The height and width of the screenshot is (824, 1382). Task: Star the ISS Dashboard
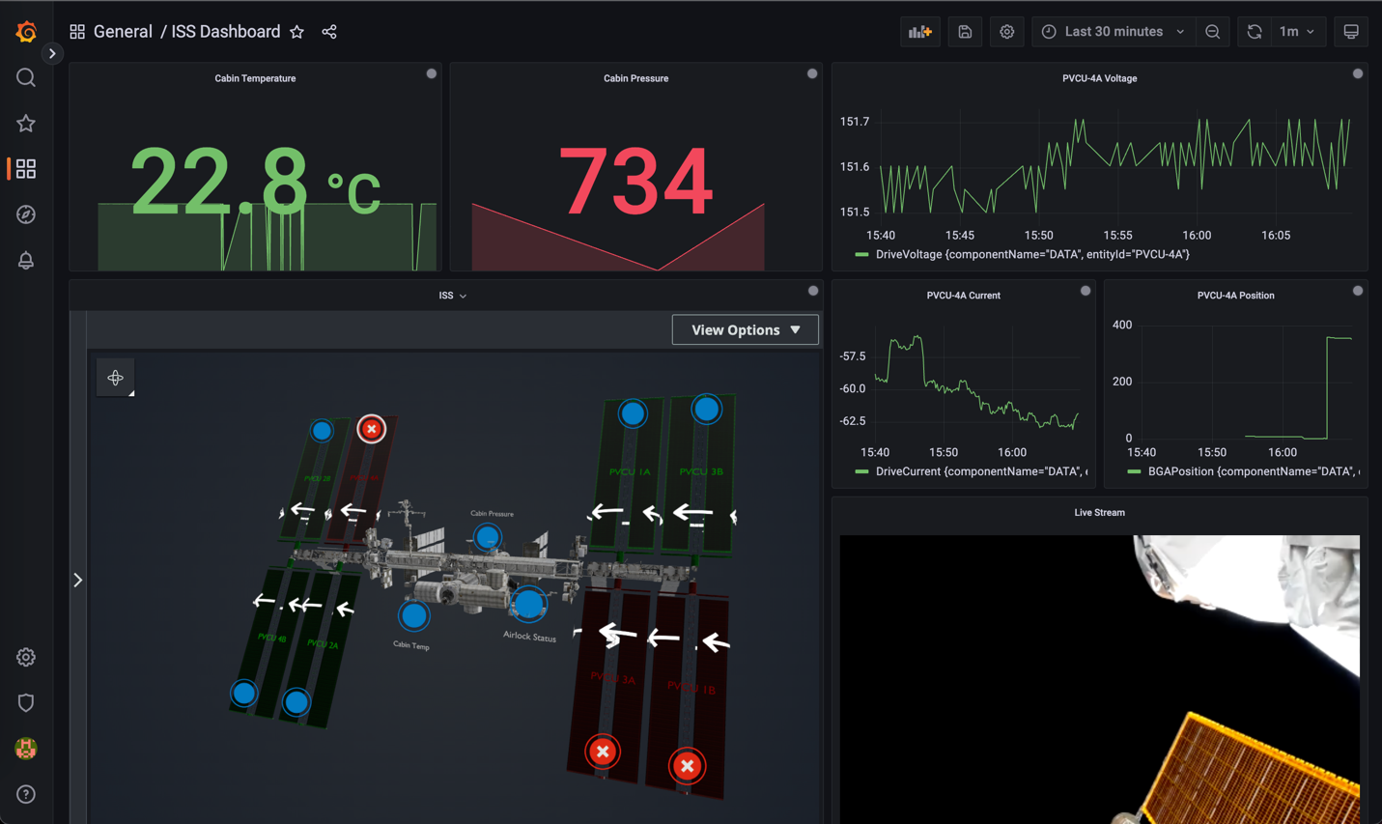coord(296,31)
